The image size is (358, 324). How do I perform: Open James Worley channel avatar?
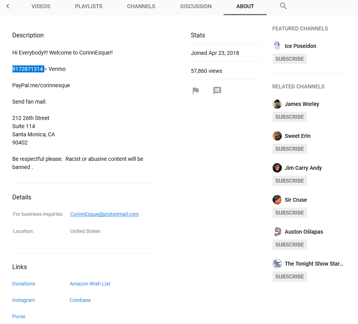pyautogui.click(x=277, y=104)
